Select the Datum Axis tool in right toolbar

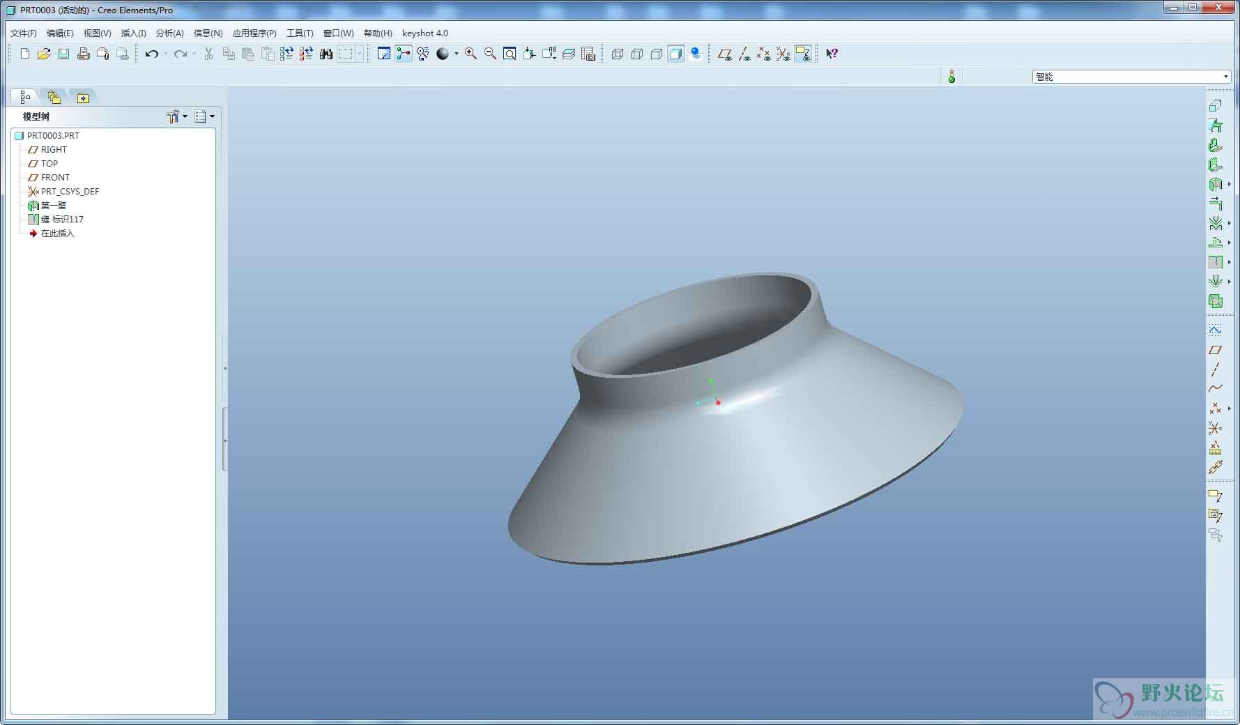(x=1215, y=369)
